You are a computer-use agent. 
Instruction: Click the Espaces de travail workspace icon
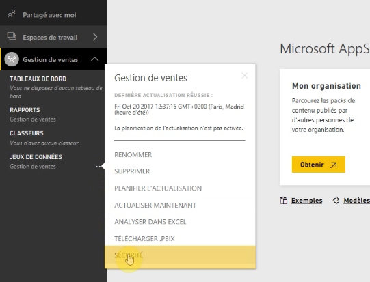[12, 36]
